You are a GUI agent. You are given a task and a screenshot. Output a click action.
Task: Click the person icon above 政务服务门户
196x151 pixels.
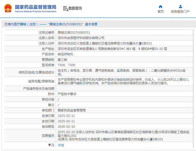pos(180,6)
